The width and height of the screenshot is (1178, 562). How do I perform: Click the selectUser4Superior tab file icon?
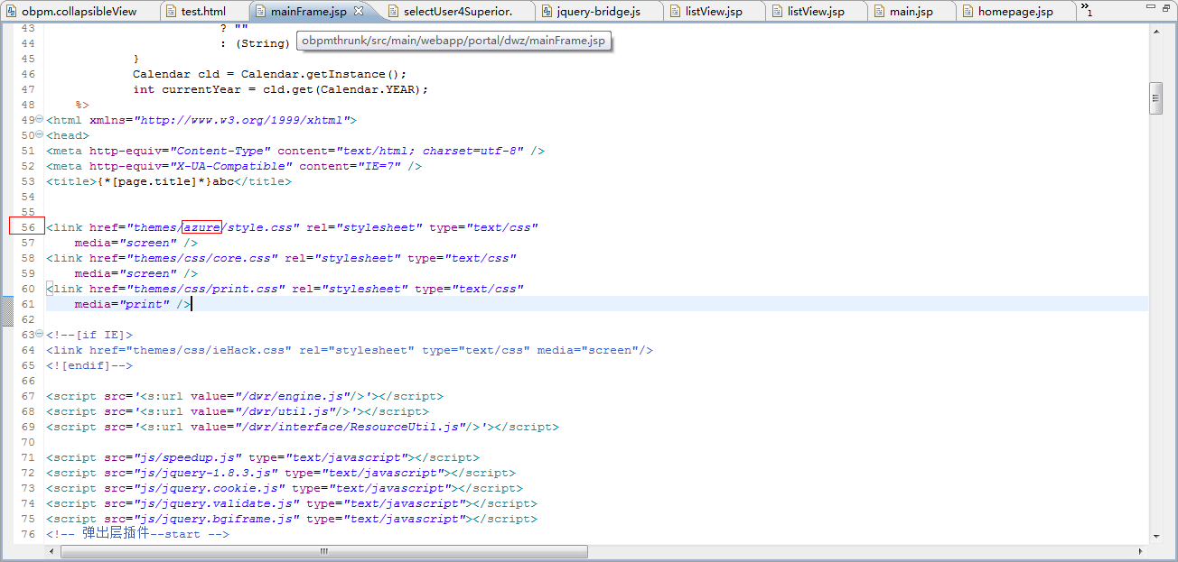pos(393,12)
